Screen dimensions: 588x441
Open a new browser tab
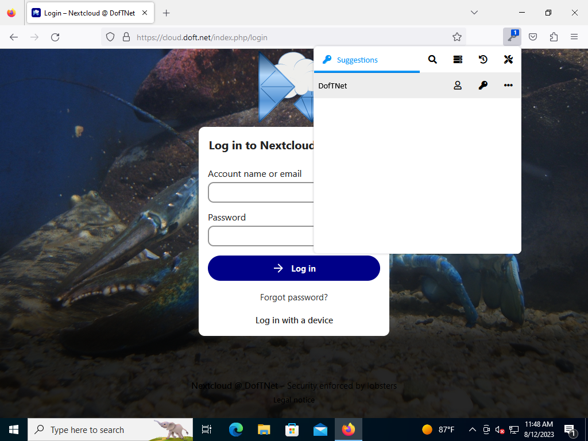166,13
